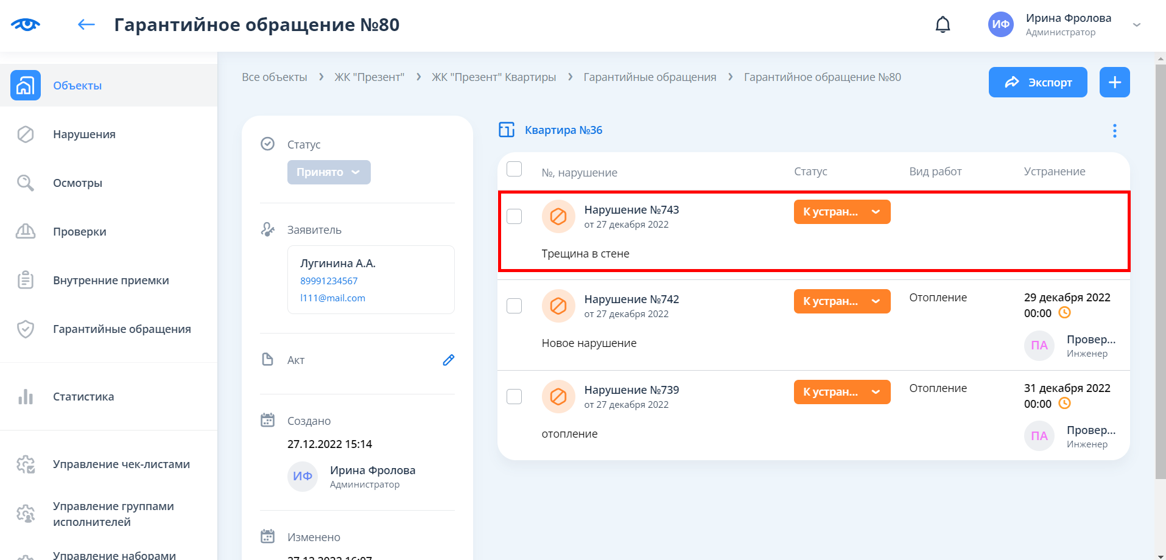This screenshot has width=1166, height=560.
Task: Open Нарушения in the sidebar
Action: coord(84,135)
